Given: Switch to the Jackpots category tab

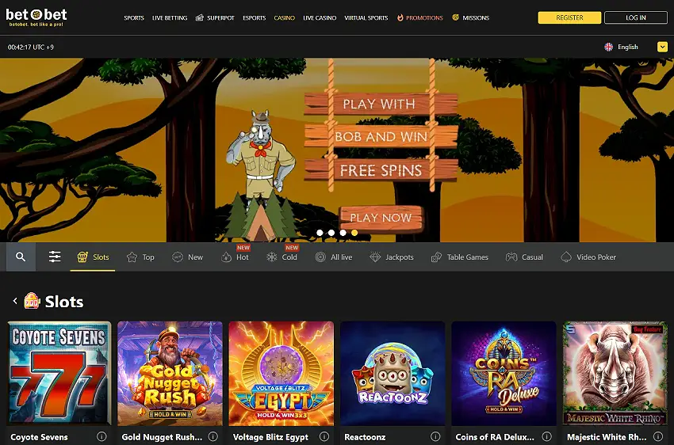Looking at the screenshot, I should click(x=392, y=257).
